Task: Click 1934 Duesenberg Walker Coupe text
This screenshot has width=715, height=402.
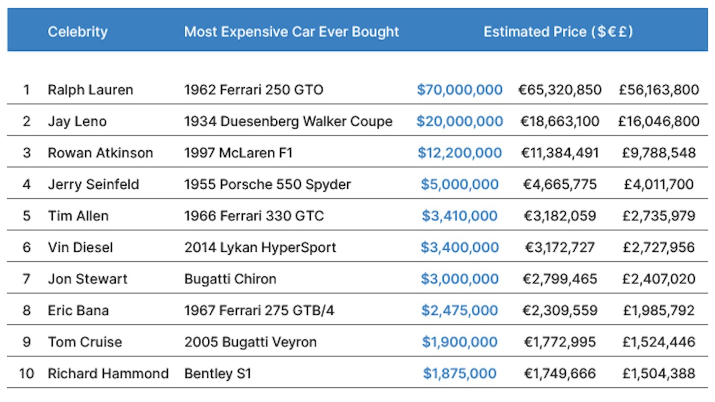Action: point(288,121)
